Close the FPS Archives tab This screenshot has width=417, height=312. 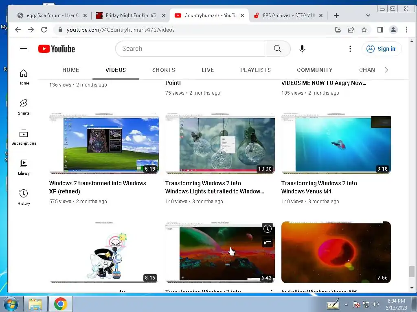click(321, 15)
